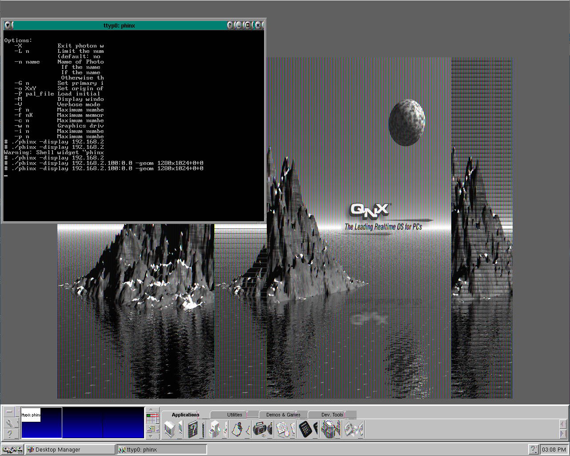
Task: Launch the notepad editor icon
Action: 283,429
